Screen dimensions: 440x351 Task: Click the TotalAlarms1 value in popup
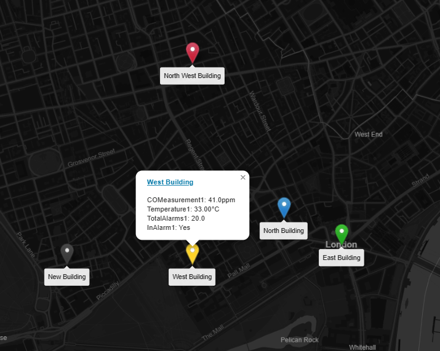(175, 218)
